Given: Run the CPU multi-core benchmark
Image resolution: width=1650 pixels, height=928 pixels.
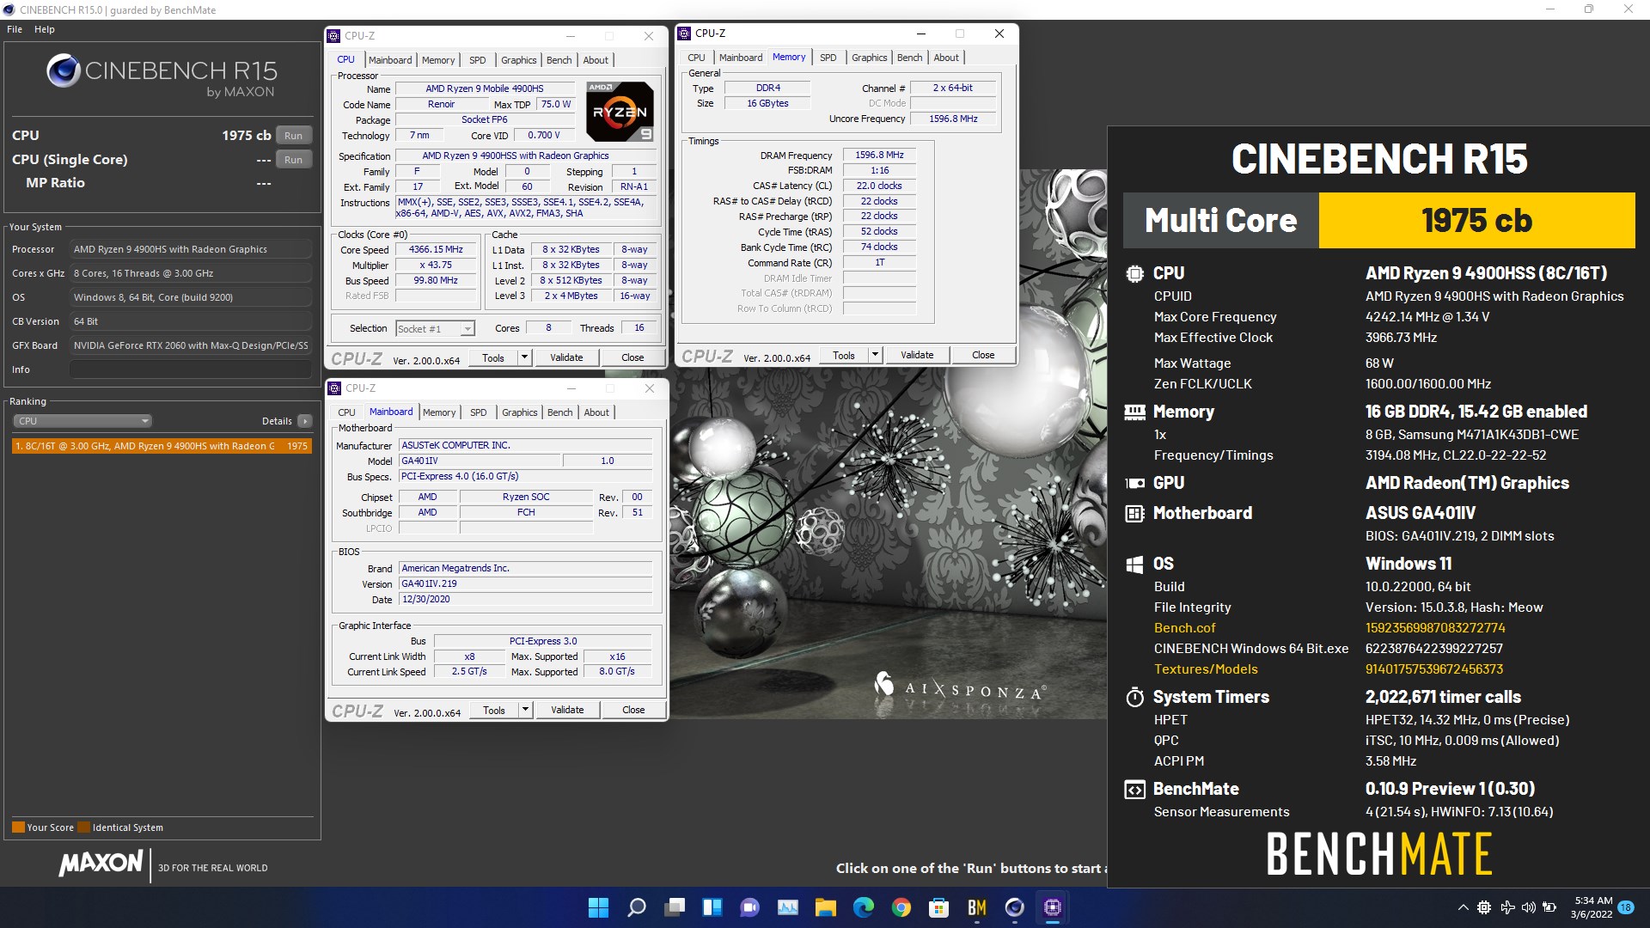Looking at the screenshot, I should pos(294,136).
